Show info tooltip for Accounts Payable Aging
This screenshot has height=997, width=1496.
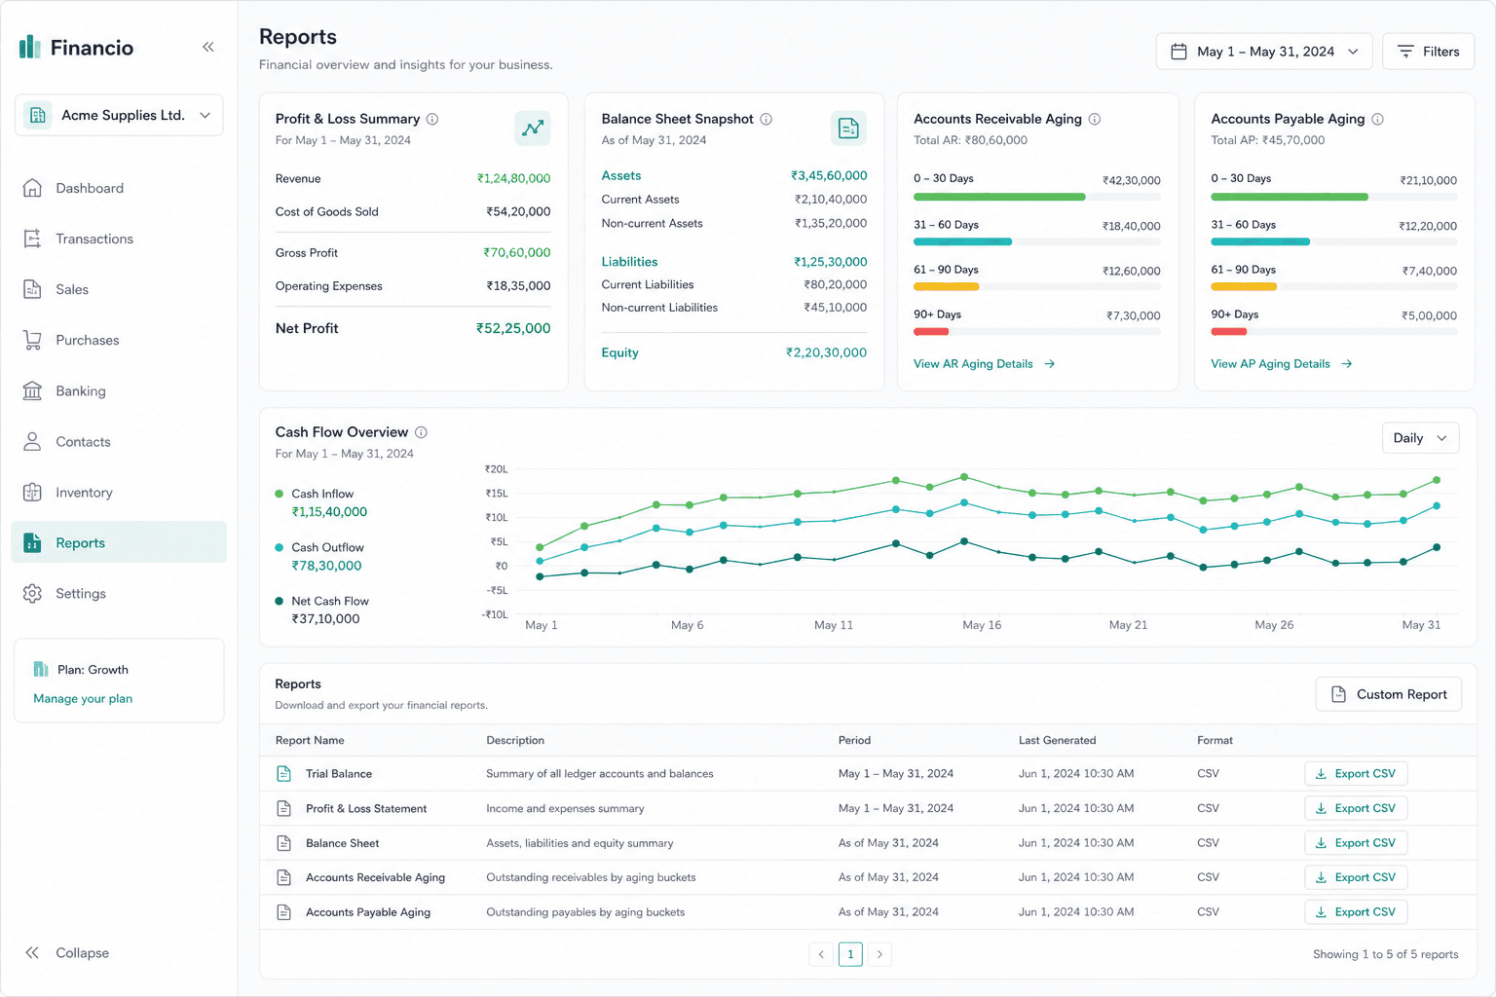tap(1378, 119)
